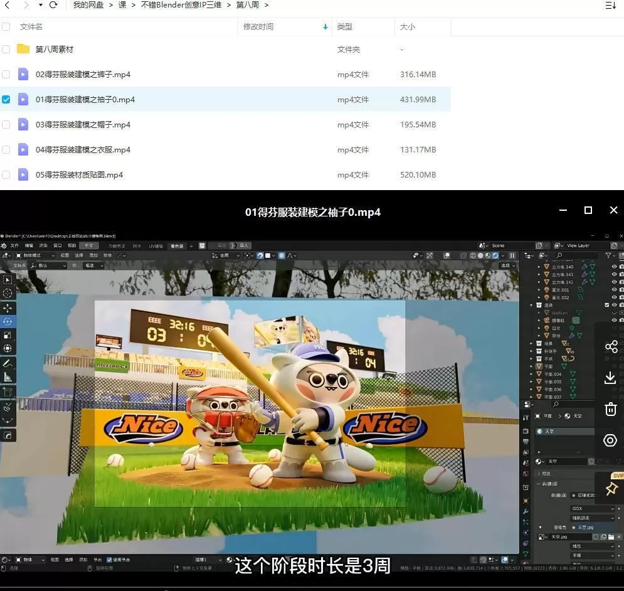Toggle visibility of 立方体.140 in the outliner
This screenshot has height=591, width=624.
(x=615, y=266)
